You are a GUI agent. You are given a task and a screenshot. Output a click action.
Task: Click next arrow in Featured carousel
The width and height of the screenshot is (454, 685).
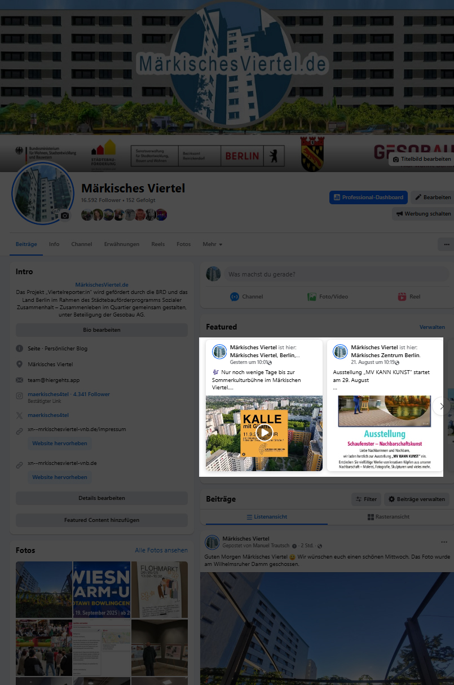point(442,406)
